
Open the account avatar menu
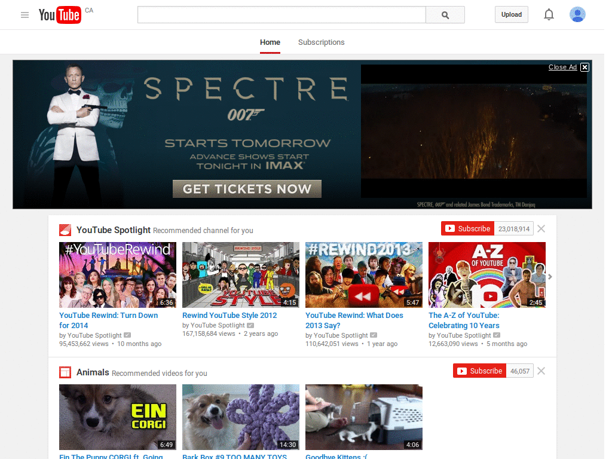(x=577, y=14)
